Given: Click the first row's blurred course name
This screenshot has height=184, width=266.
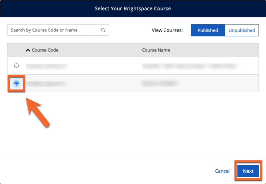Looking at the screenshot, I should pos(190,66).
